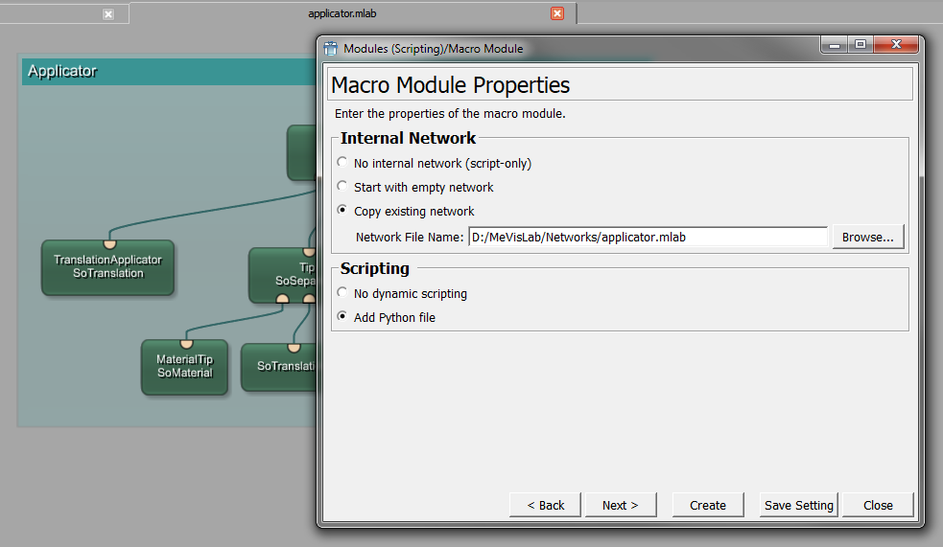Proceed with the Next button
Viewport: 943px width, 547px height.
click(620, 505)
